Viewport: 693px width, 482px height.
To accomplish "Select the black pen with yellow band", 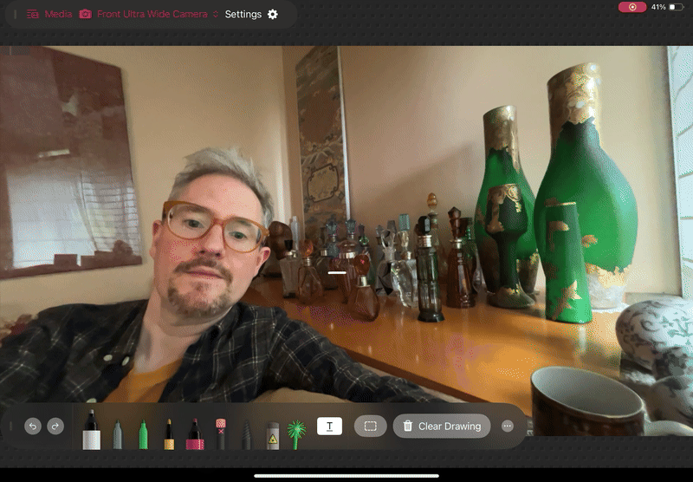I will [x=169, y=433].
